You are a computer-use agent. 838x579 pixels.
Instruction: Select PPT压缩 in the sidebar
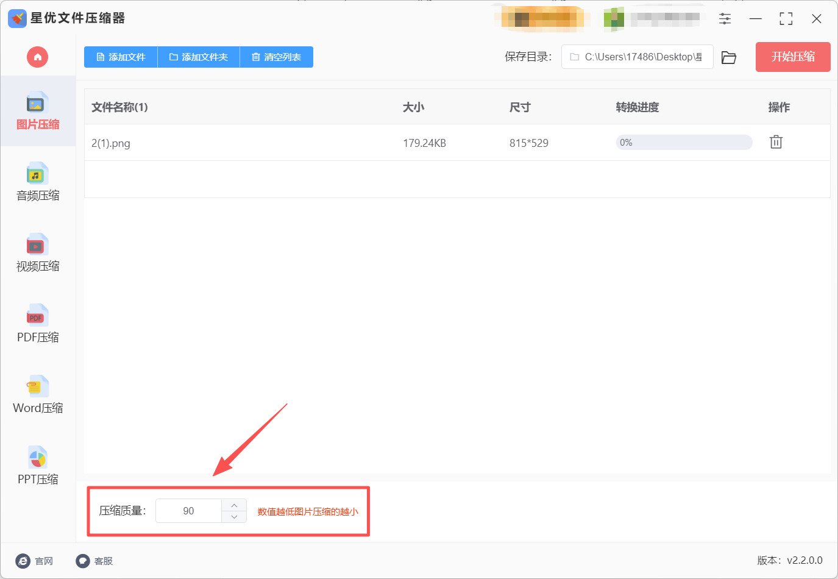pos(38,466)
